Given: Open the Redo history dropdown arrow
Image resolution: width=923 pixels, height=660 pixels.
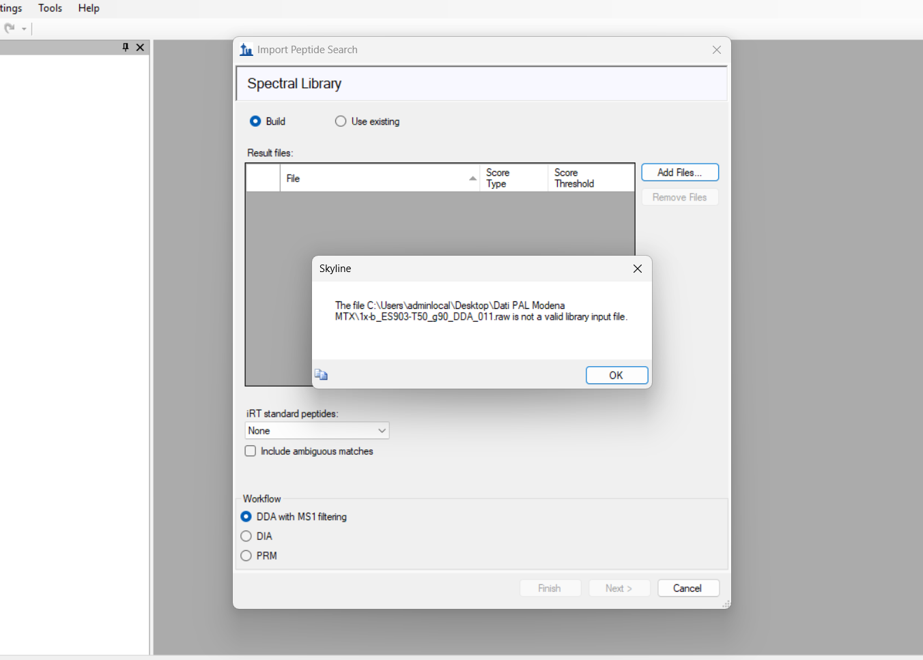Looking at the screenshot, I should click(24, 29).
